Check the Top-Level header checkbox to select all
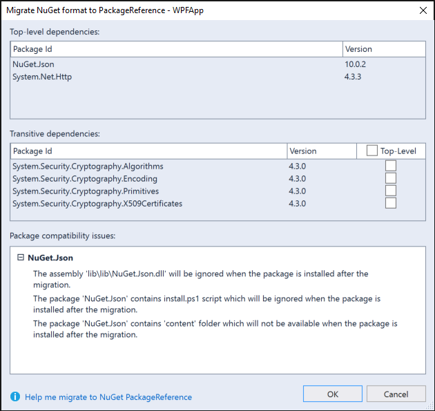435x411 pixels. [x=371, y=151]
